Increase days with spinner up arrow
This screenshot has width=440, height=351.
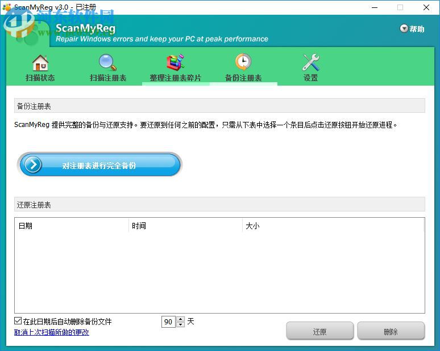180,319
